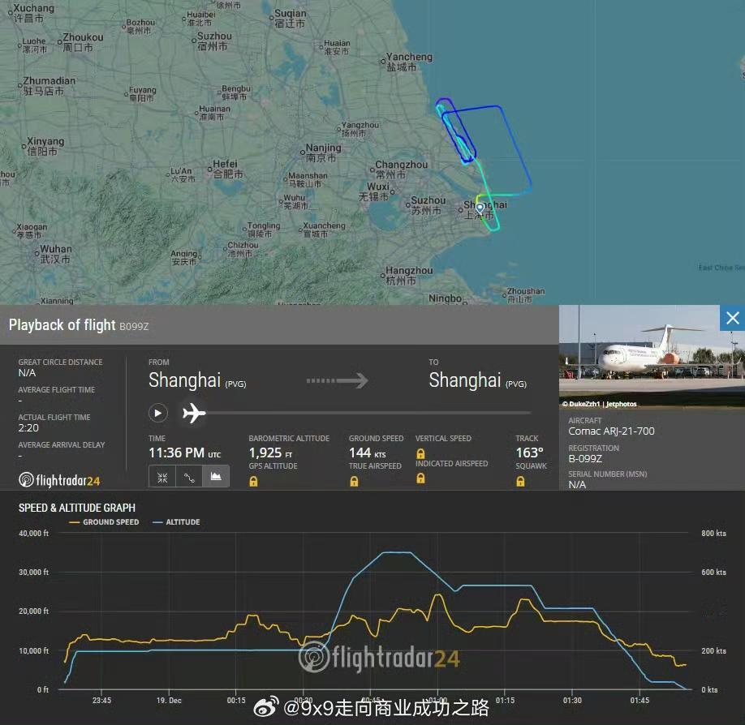The width and height of the screenshot is (745, 725).
Task: Click the ALTITUDE legend entry
Action: 176,521
